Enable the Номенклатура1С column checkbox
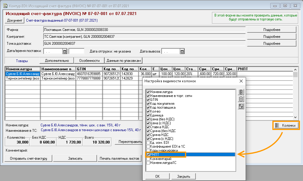 (148, 163)
